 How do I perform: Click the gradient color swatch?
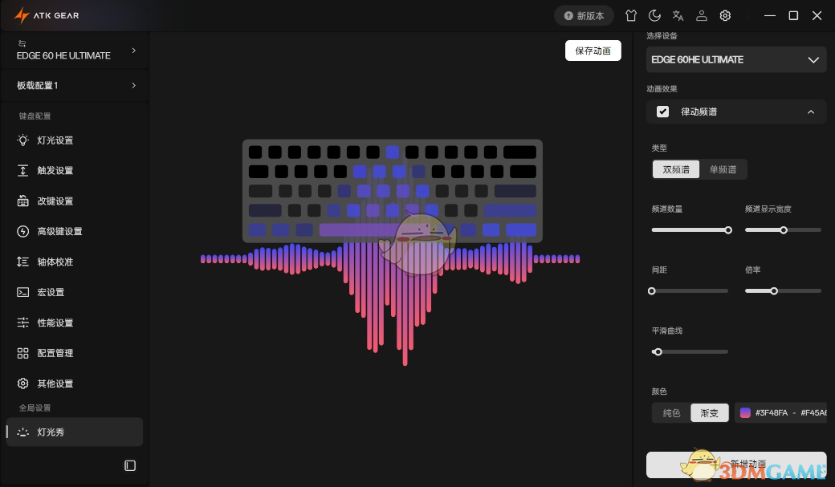(x=745, y=413)
